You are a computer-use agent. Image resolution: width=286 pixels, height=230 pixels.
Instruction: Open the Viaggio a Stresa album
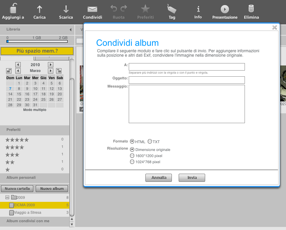(28, 212)
